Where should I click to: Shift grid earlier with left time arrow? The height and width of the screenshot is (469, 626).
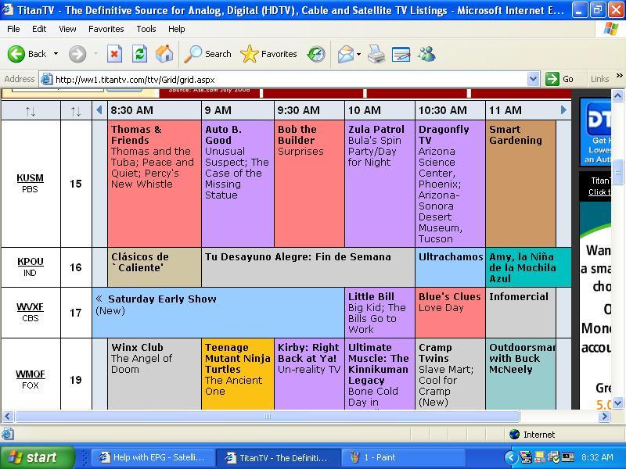99,110
